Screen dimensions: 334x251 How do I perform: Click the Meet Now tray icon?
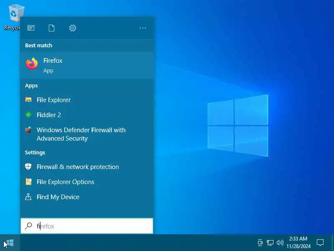[260, 243]
